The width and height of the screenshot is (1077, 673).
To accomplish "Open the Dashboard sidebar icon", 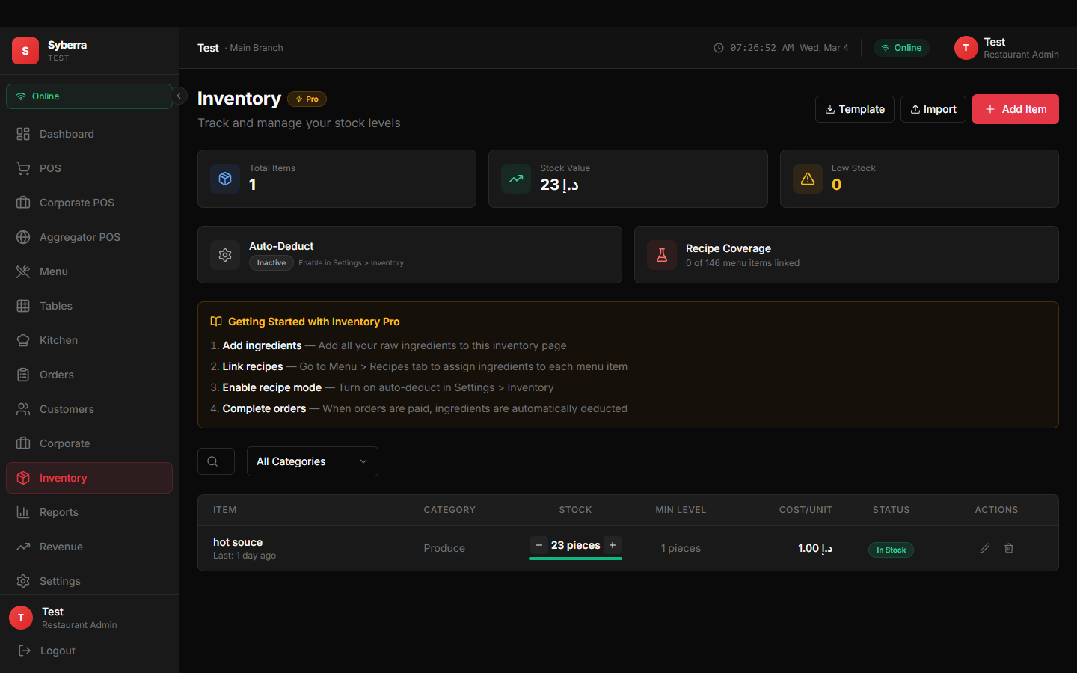I will coord(24,134).
